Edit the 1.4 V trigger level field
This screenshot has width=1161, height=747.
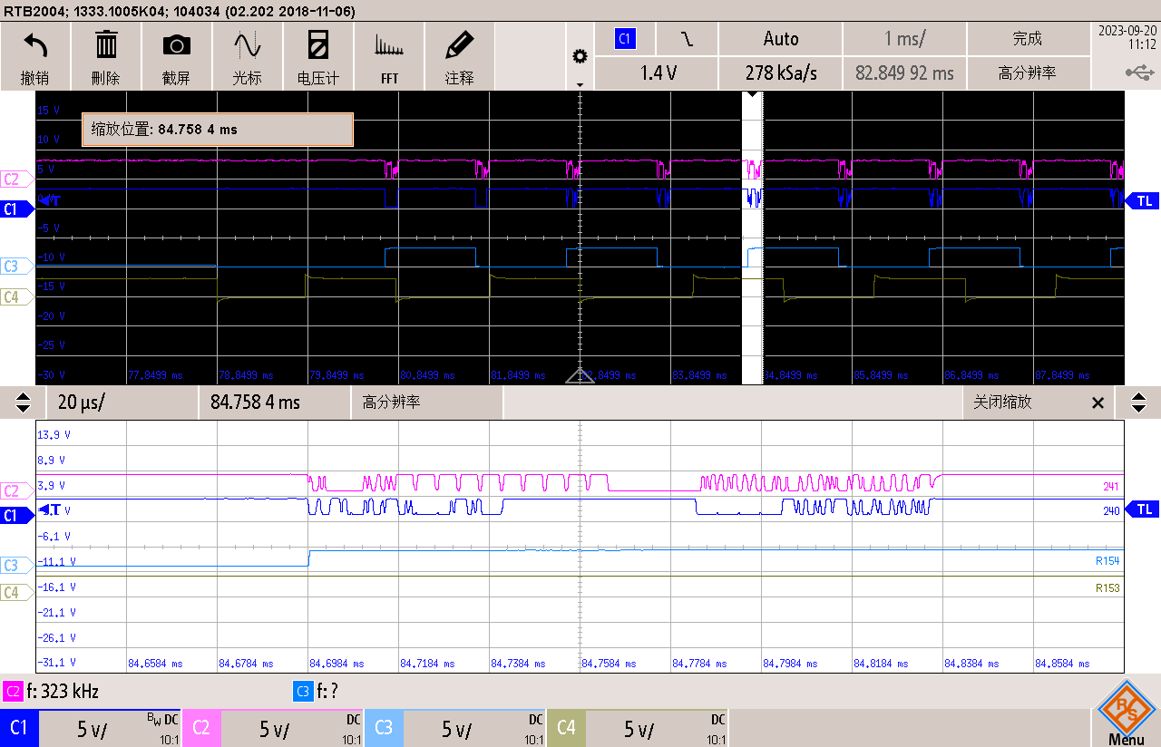click(x=658, y=73)
